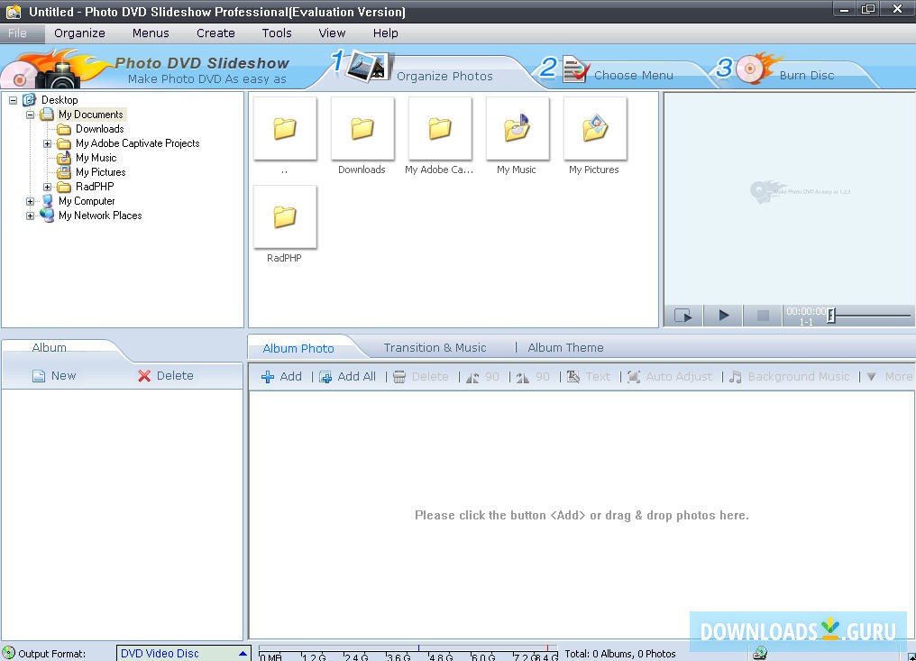Open the Choose Menu step checklist icon
Image resolution: width=916 pixels, height=661 pixels.
pyautogui.click(x=576, y=69)
